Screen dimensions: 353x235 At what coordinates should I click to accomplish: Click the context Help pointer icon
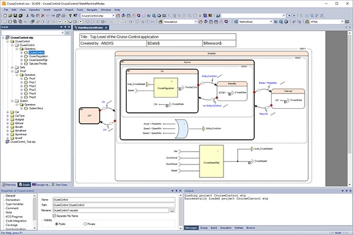75,15
